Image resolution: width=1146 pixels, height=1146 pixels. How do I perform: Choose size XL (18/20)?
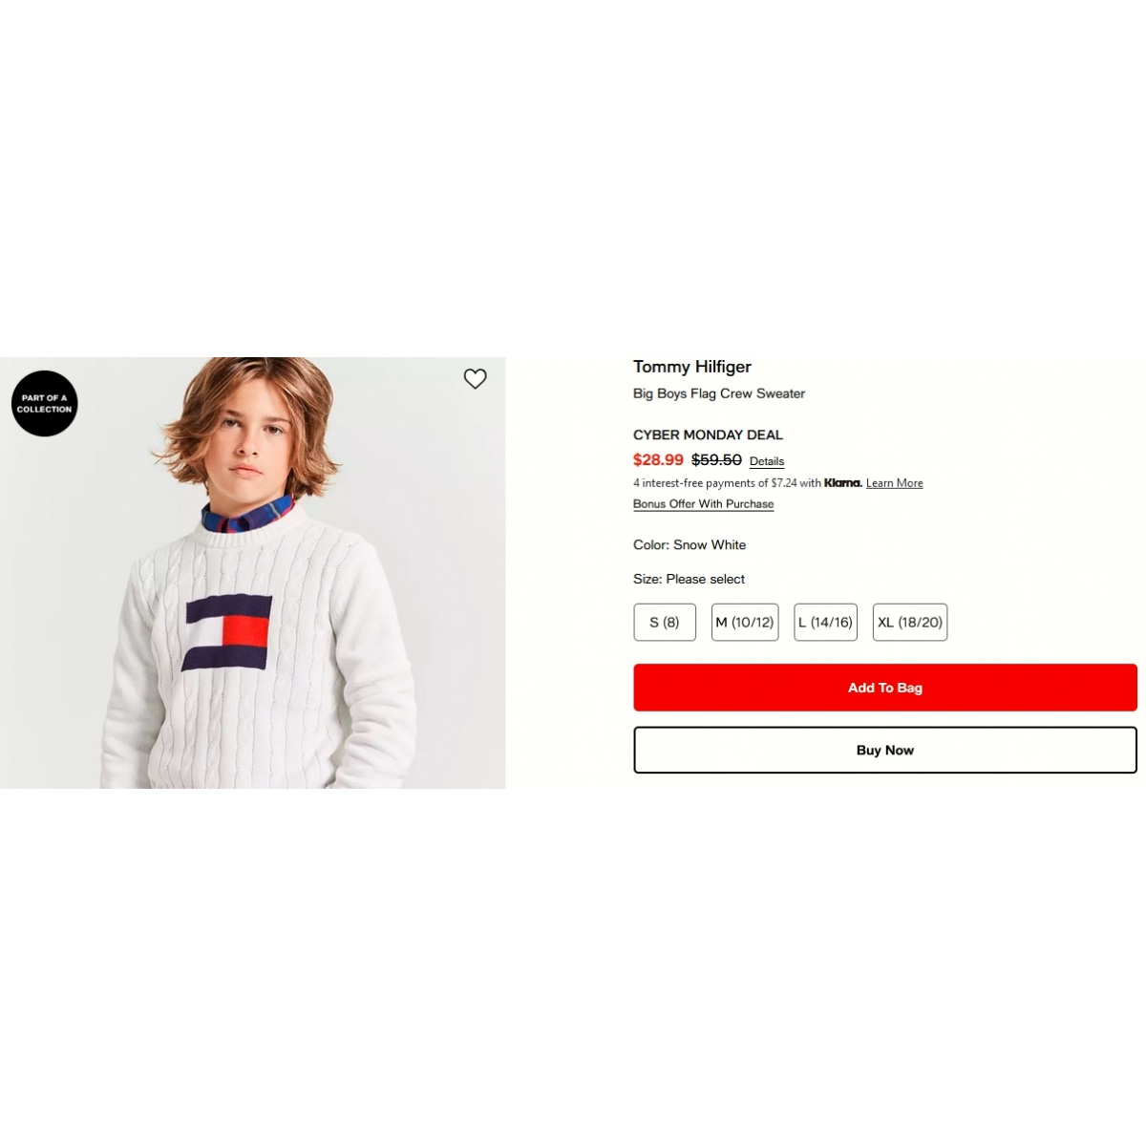point(910,622)
